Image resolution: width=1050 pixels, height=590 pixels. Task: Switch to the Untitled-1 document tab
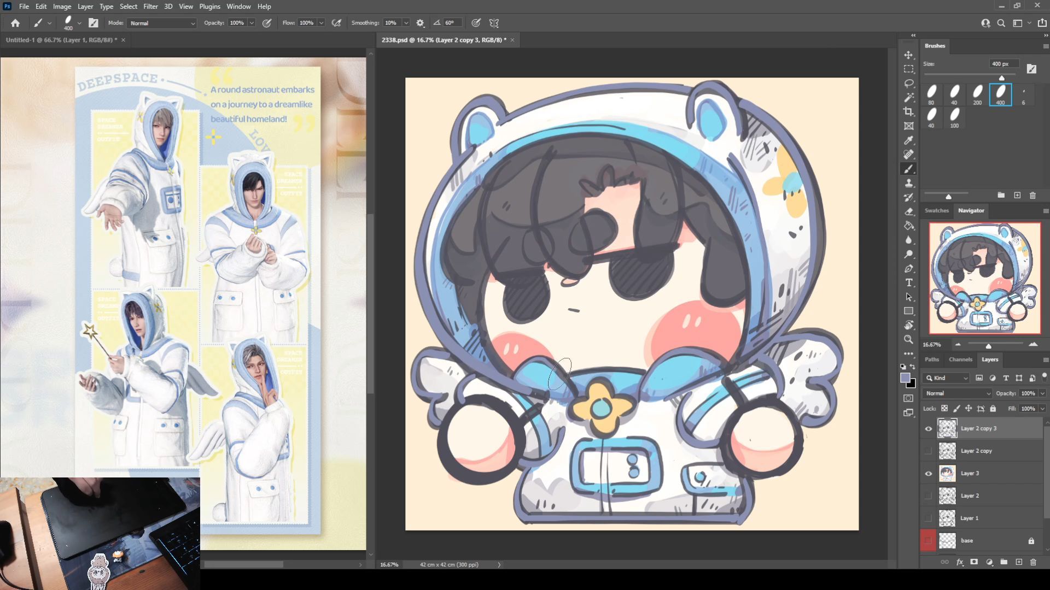coord(60,40)
